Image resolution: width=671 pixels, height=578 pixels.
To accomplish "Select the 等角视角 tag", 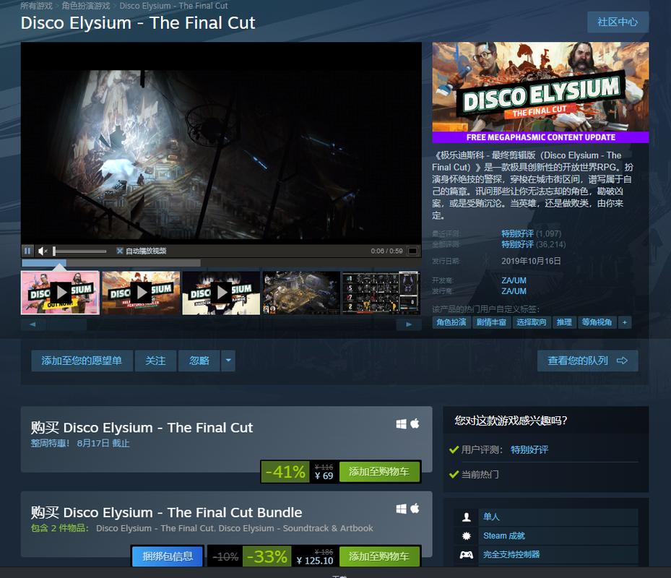I will (x=597, y=322).
